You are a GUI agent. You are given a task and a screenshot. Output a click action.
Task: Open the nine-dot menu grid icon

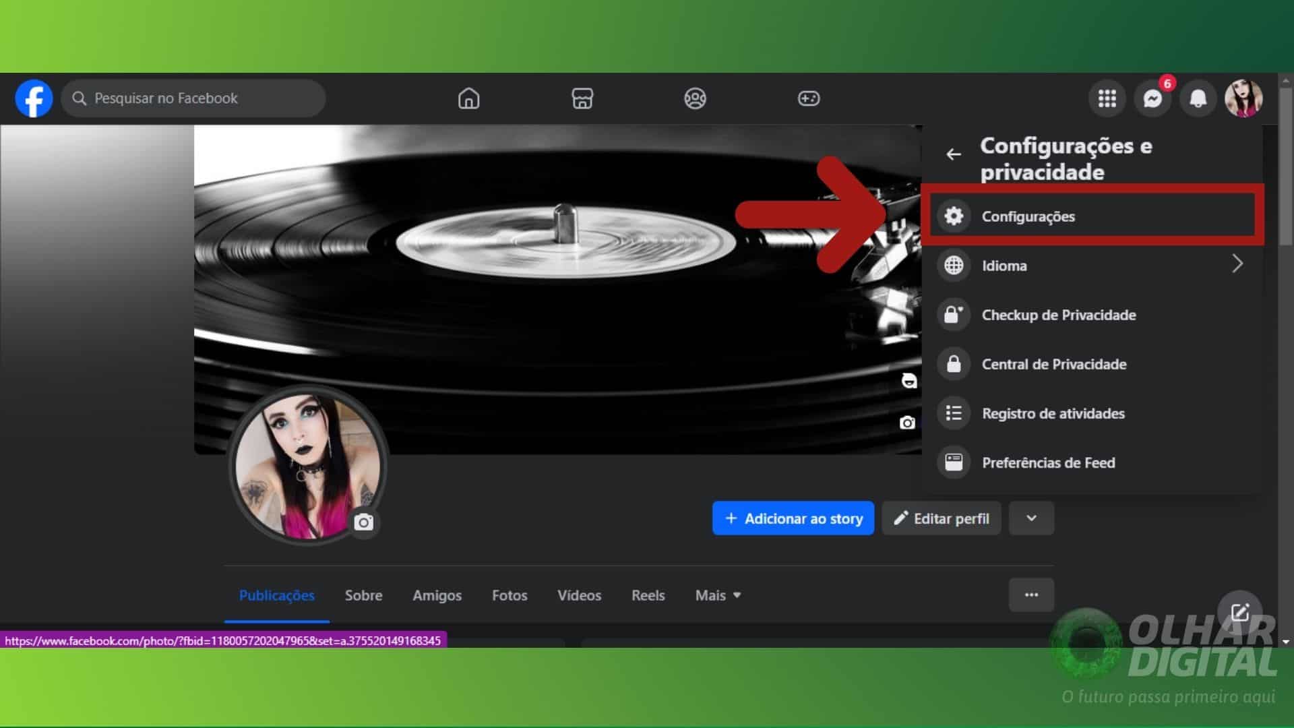(1107, 98)
